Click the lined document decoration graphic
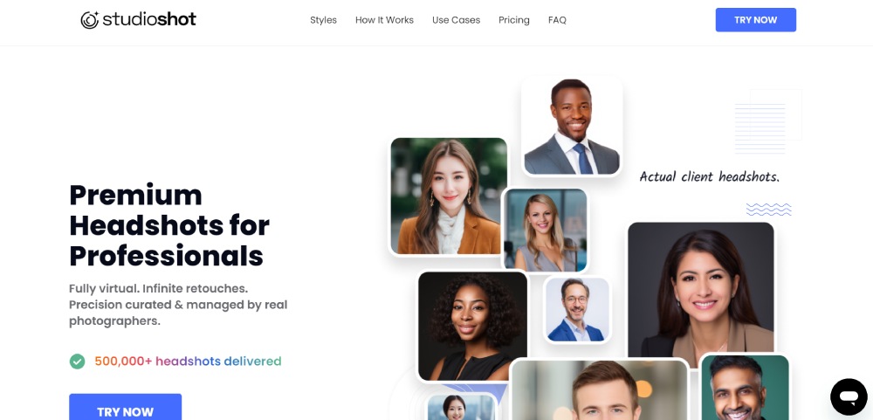Image resolution: width=873 pixels, height=420 pixels. (x=768, y=120)
